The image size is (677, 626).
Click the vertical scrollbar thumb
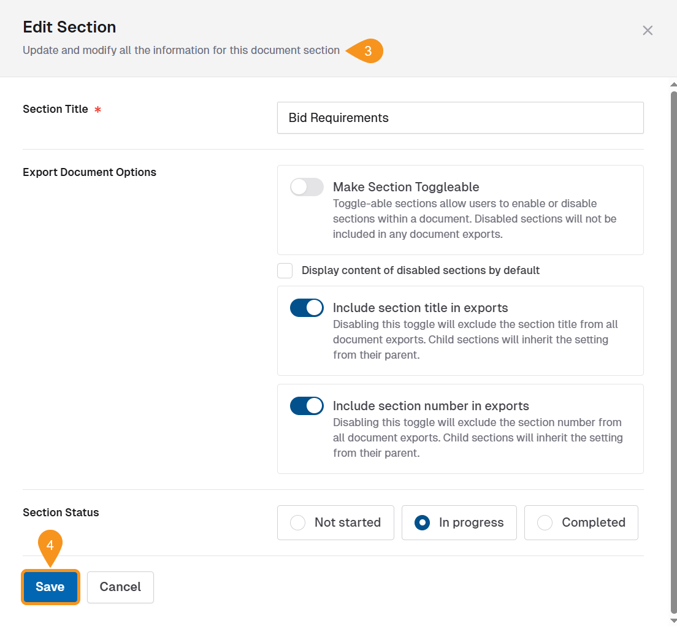(x=673, y=349)
